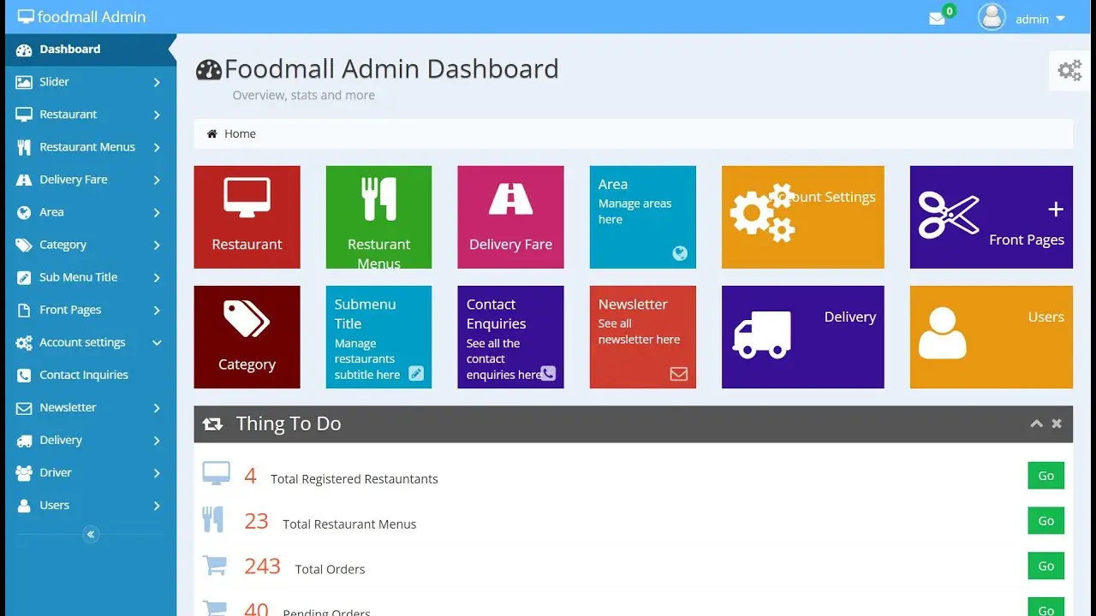
Task: Click the Home breadcrumb link
Action: (x=240, y=133)
